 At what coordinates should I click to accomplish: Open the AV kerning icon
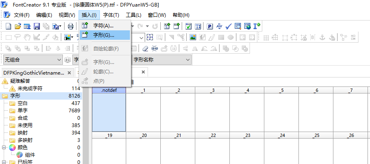coord(219,26)
